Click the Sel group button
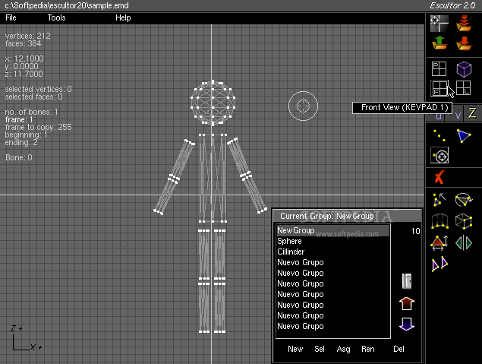Viewport: 482px width, 364px height. (x=320, y=349)
